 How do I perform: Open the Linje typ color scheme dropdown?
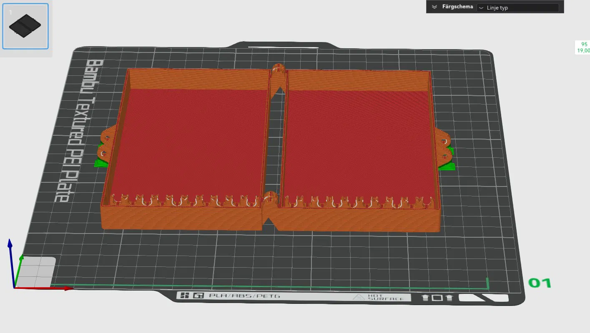(517, 7)
